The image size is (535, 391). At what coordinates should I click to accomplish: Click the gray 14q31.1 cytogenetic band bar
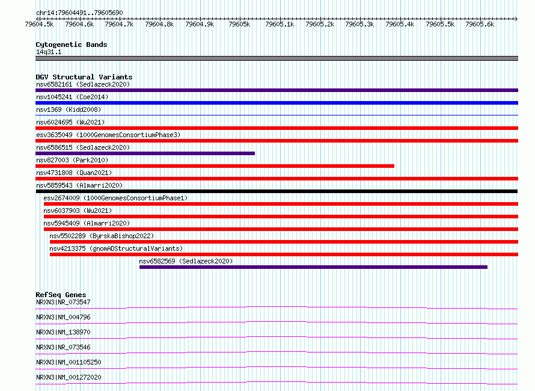coord(277,58)
